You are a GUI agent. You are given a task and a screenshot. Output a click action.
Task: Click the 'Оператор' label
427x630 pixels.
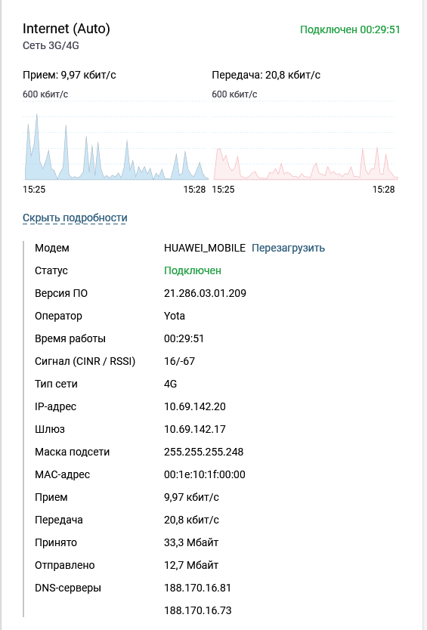click(58, 317)
